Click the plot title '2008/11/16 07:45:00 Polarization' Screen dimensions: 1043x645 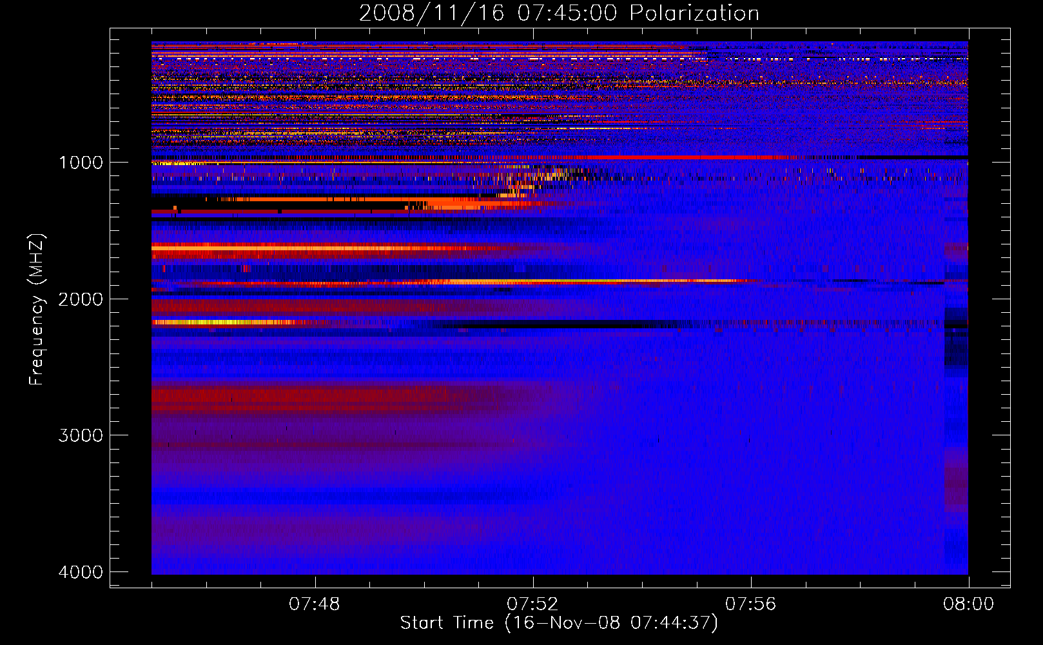pos(559,13)
